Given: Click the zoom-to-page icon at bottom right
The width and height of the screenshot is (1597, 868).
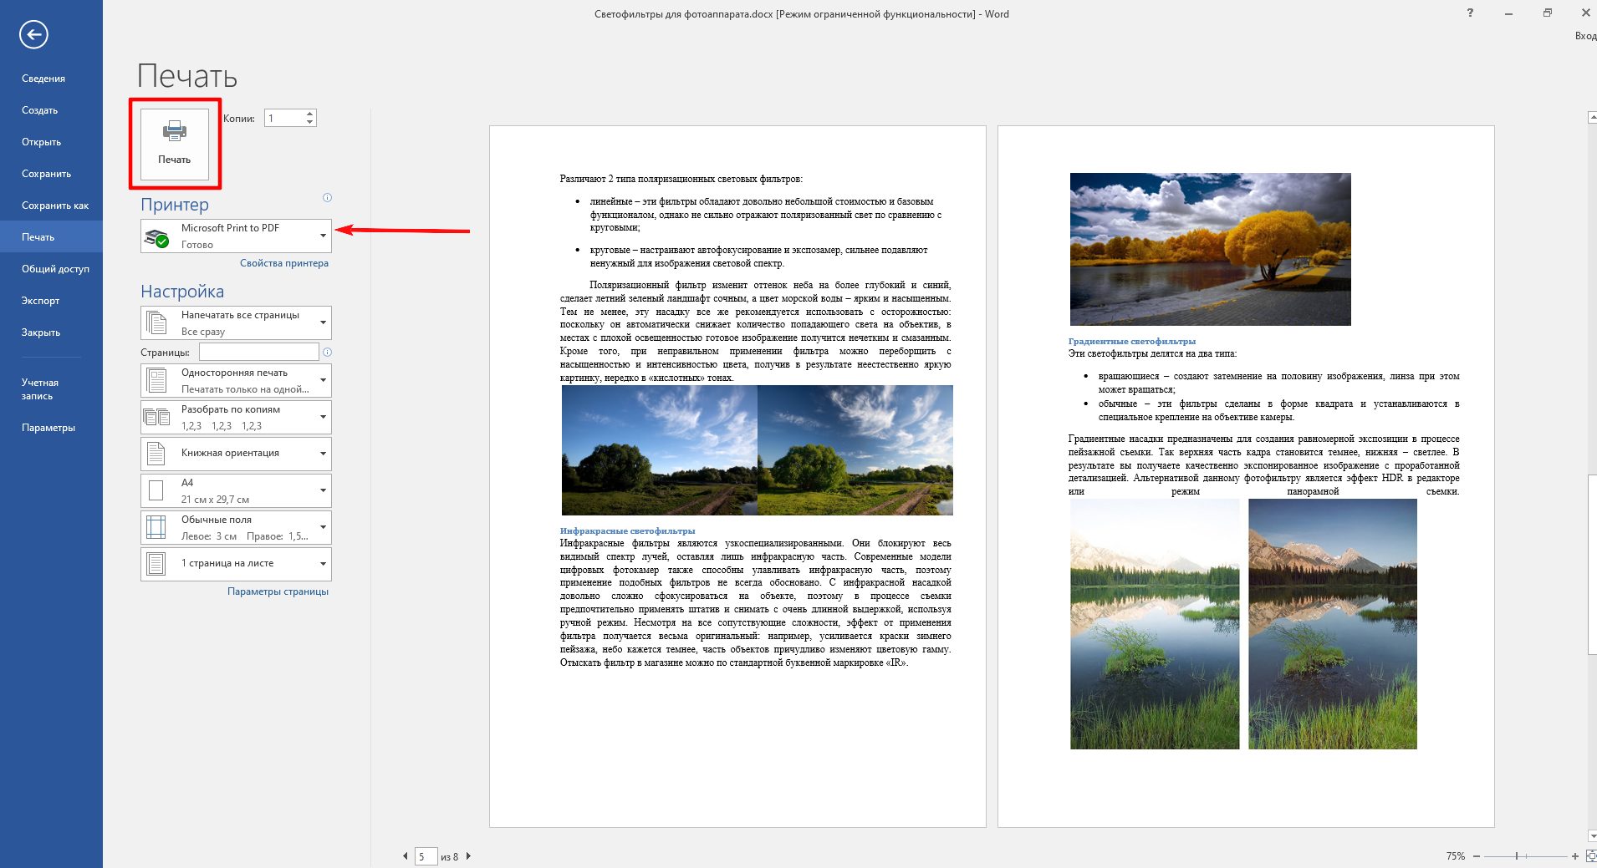Looking at the screenshot, I should pyautogui.click(x=1590, y=855).
